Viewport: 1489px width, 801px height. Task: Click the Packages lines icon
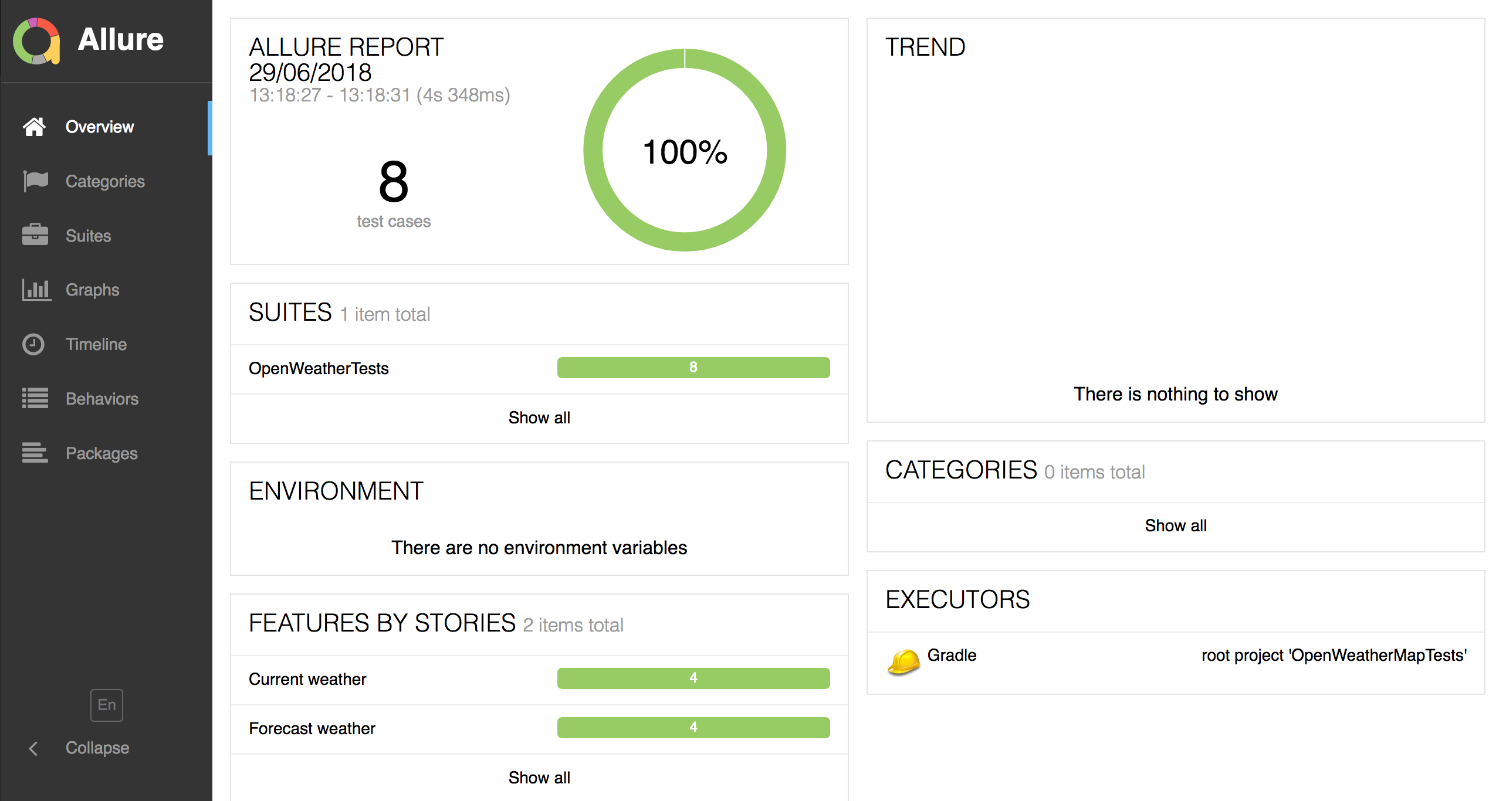35,453
